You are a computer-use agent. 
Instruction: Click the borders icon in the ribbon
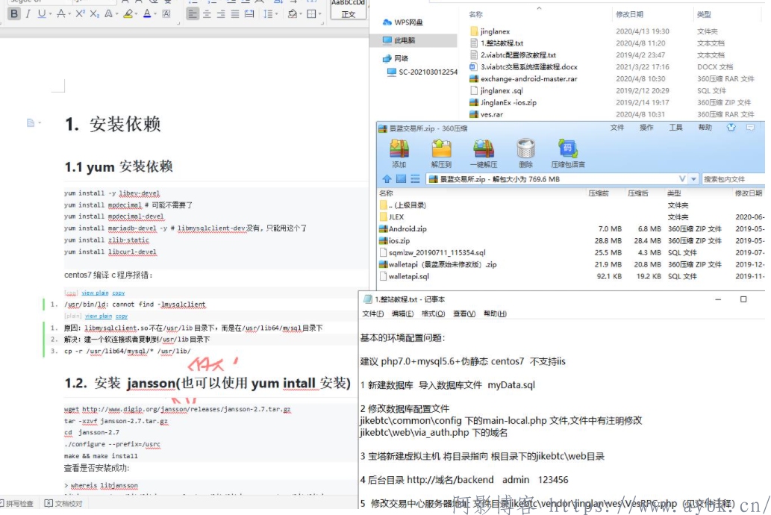[310, 13]
